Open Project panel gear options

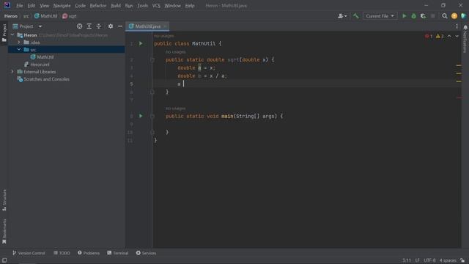point(111,26)
